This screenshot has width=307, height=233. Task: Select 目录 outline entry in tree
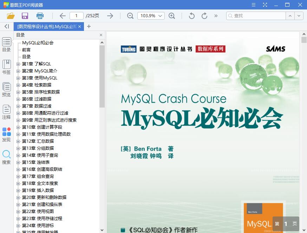26,57
